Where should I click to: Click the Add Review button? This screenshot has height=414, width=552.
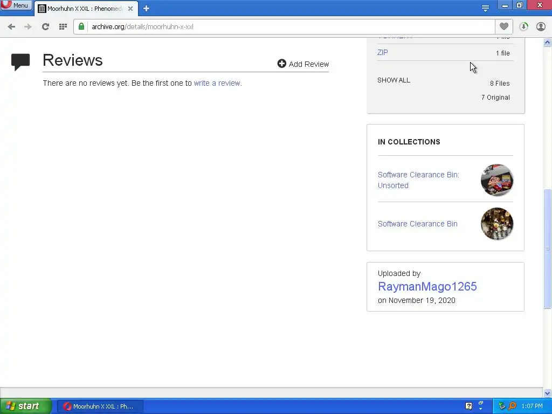303,64
